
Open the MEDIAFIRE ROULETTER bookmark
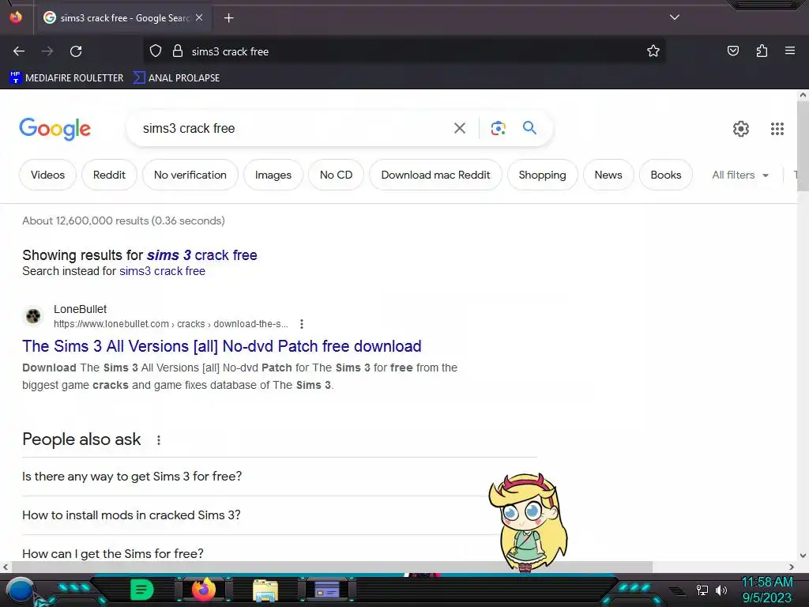tap(66, 78)
